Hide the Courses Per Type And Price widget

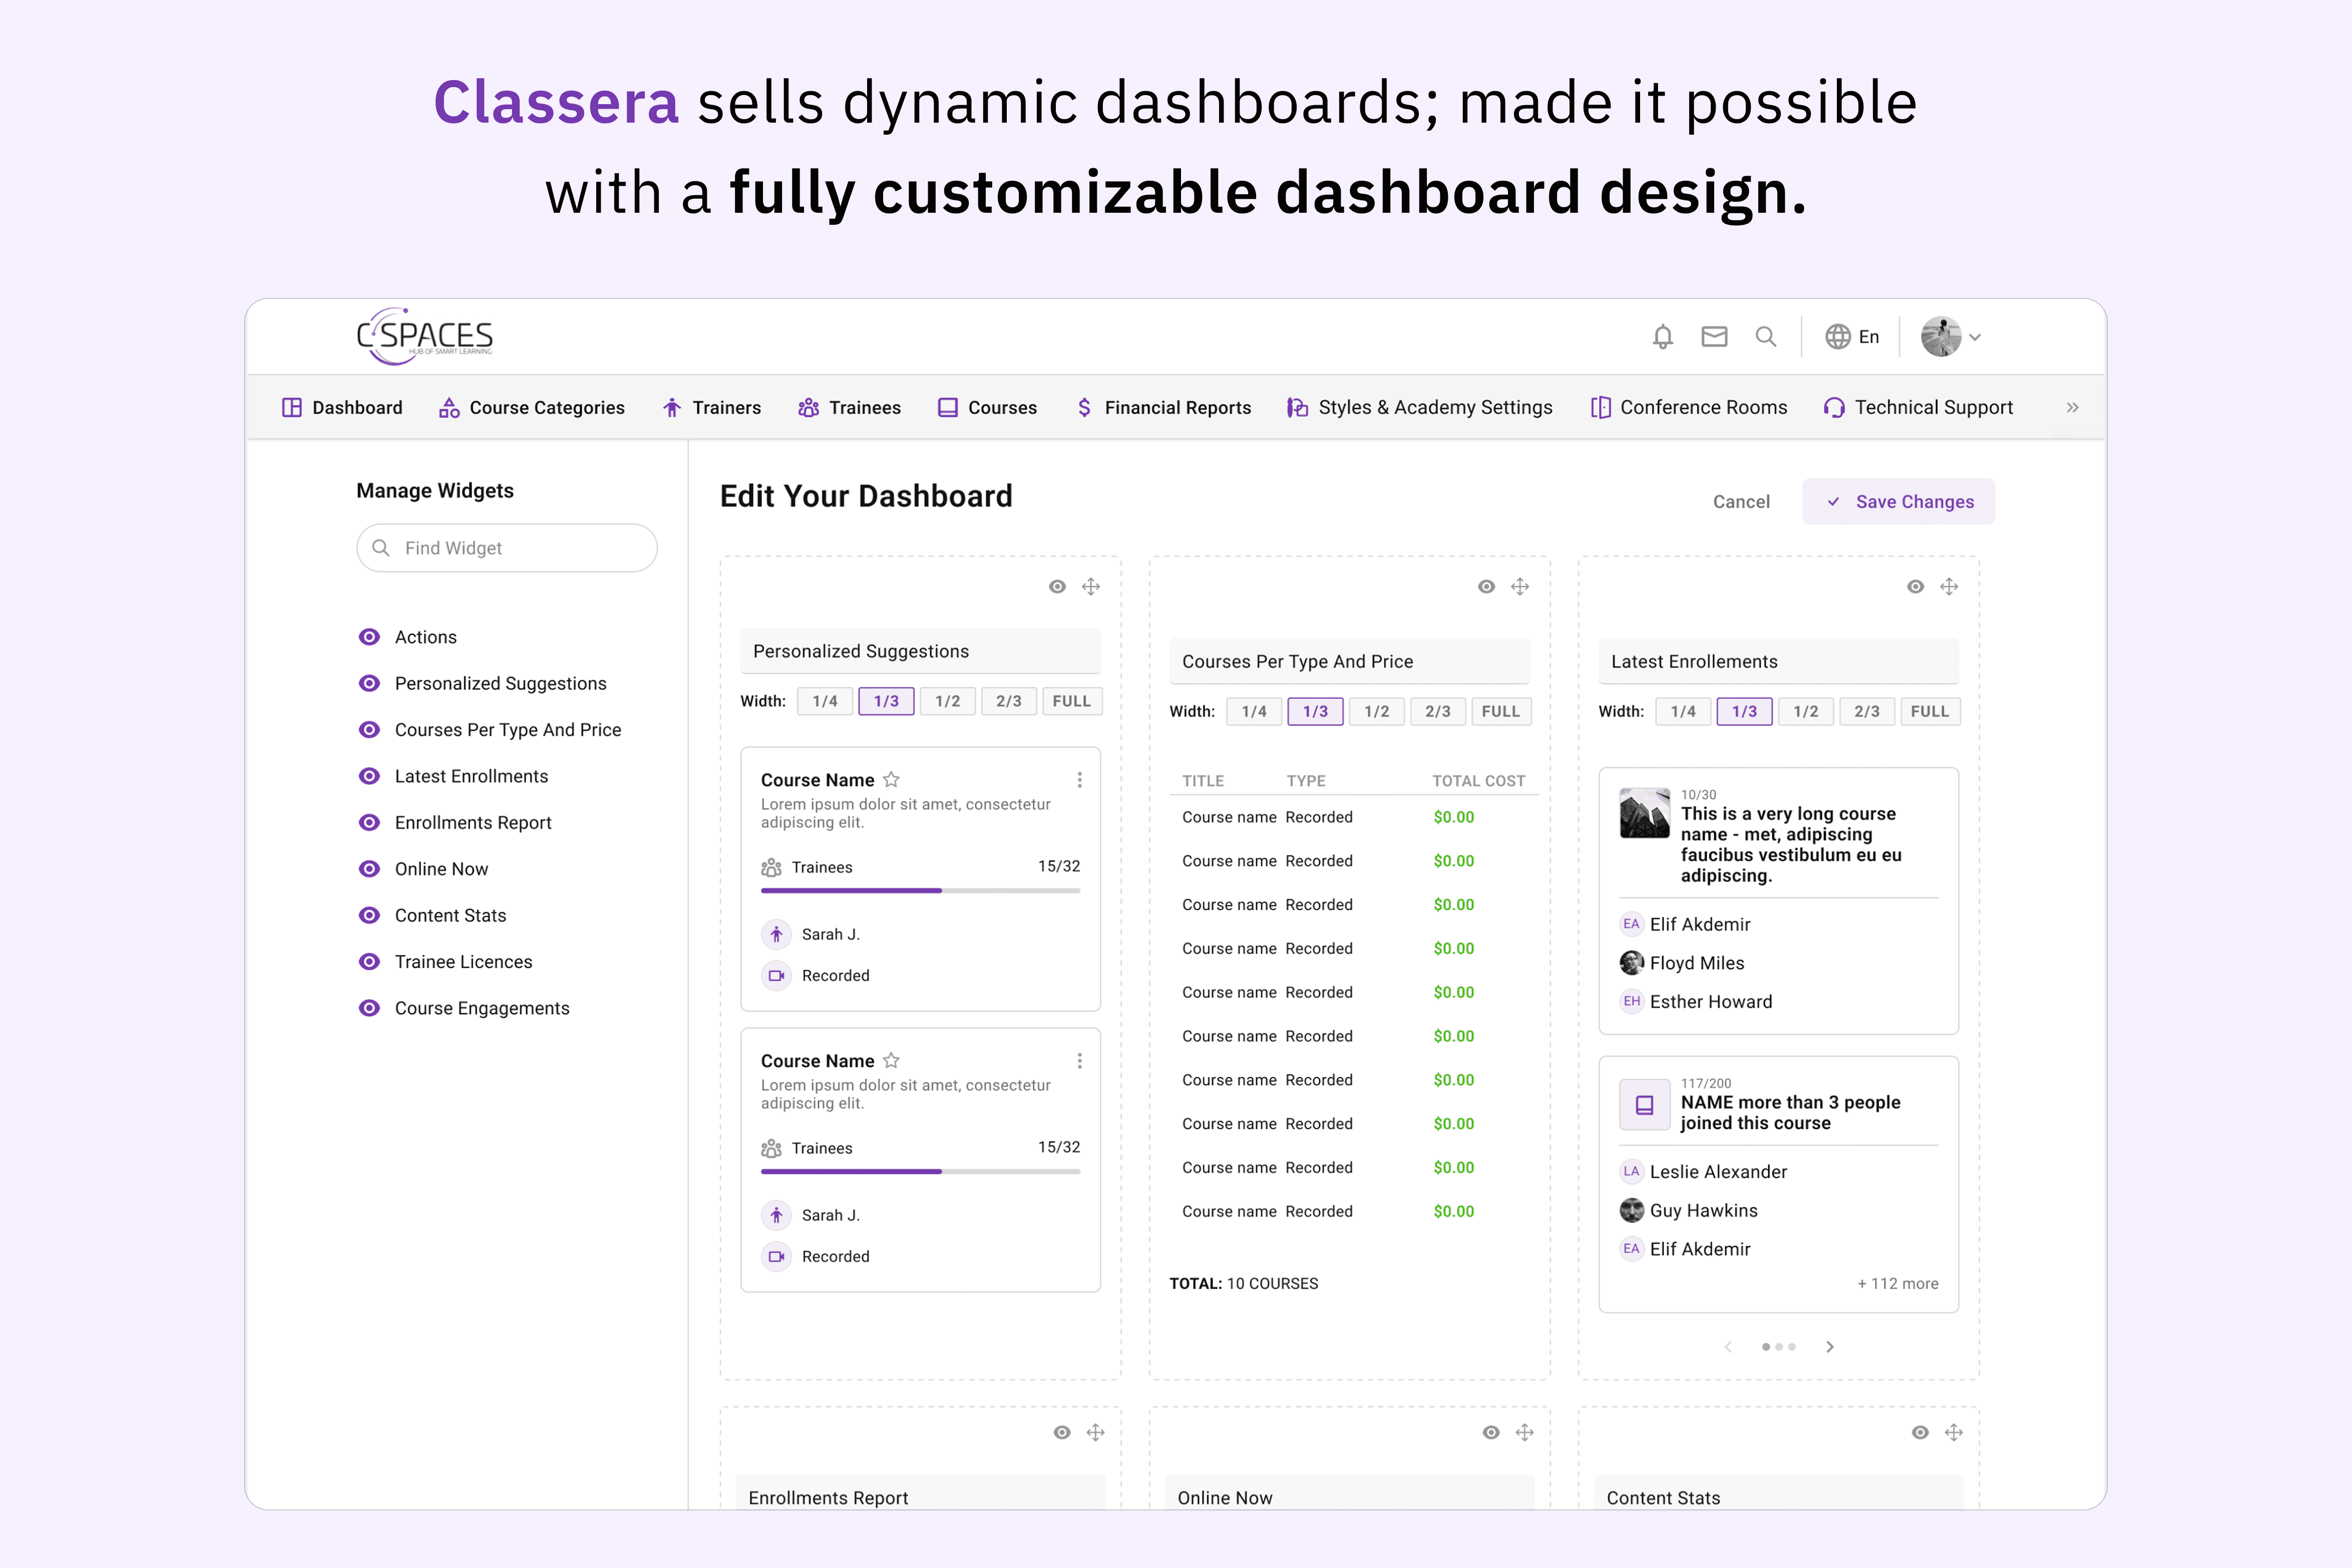pyautogui.click(x=1486, y=587)
